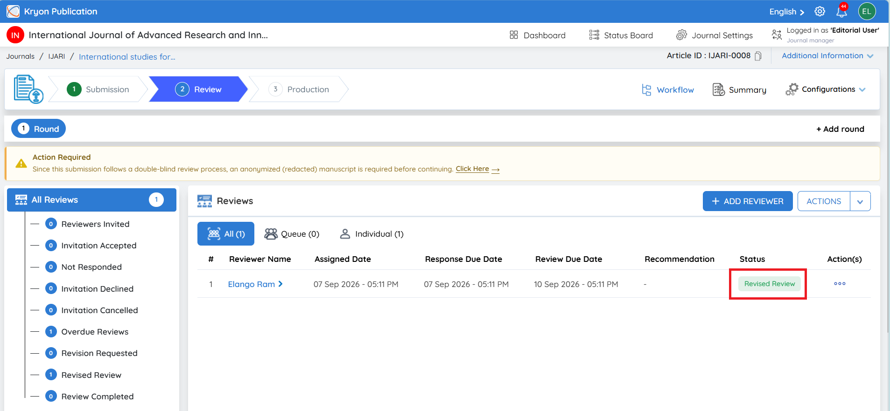Expand Additional Information

coord(827,56)
